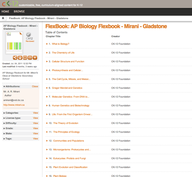
Task: Expand chapter 3 triangle for Cellular Structure
Action: point(47,62)
